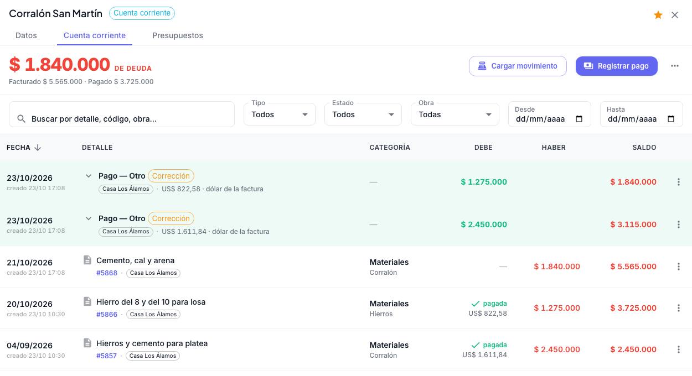Image resolution: width=692 pixels, height=376 pixels.
Task: Click the DEBE column header
Action: coord(483,148)
